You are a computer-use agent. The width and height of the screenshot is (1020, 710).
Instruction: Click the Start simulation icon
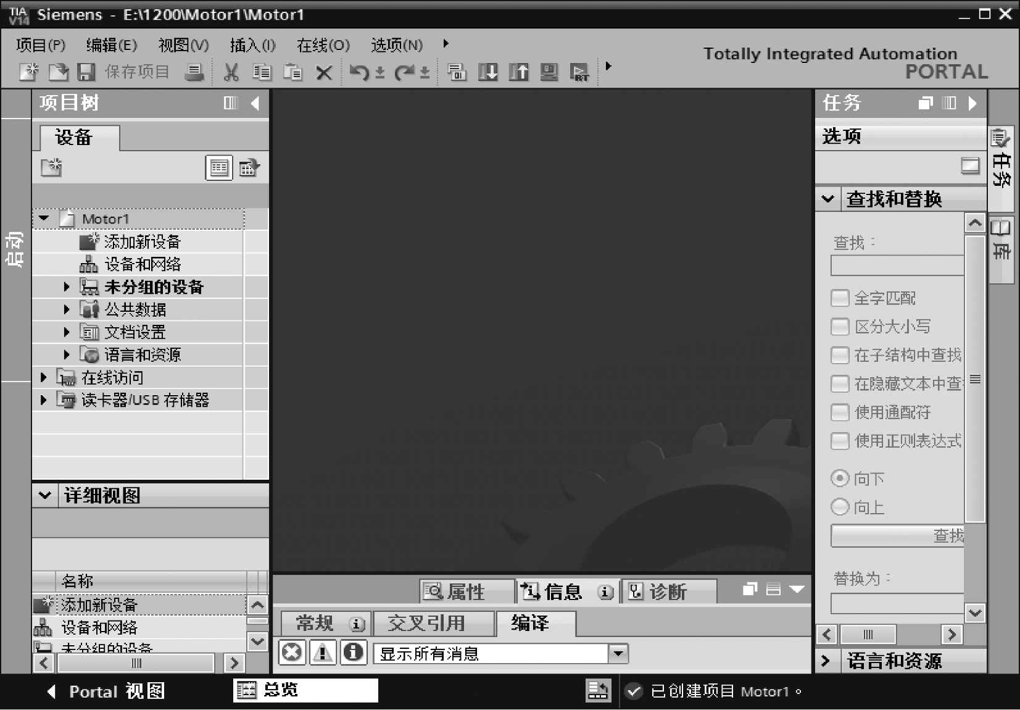pos(549,72)
